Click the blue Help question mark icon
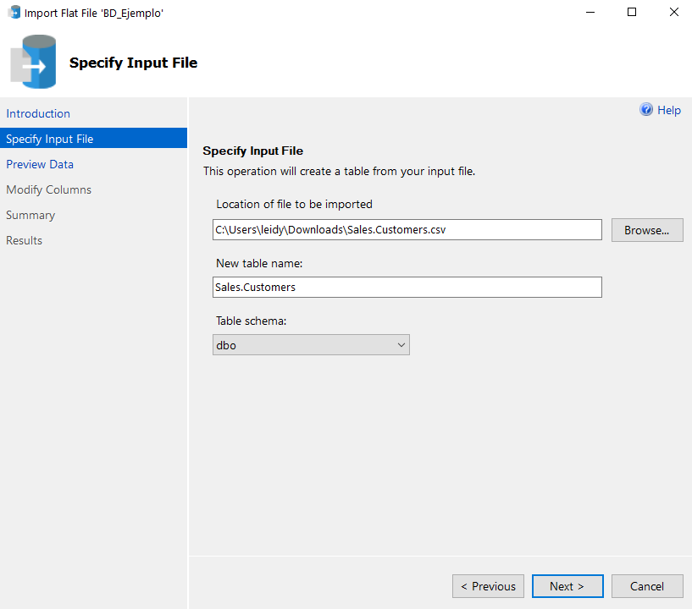The width and height of the screenshot is (692, 609). [646, 110]
